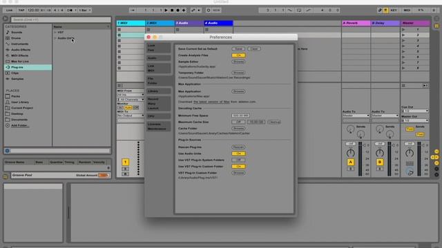The width and height of the screenshot is (442, 248).
Task: Open the MIDI Effects browser category
Action: 20,56
